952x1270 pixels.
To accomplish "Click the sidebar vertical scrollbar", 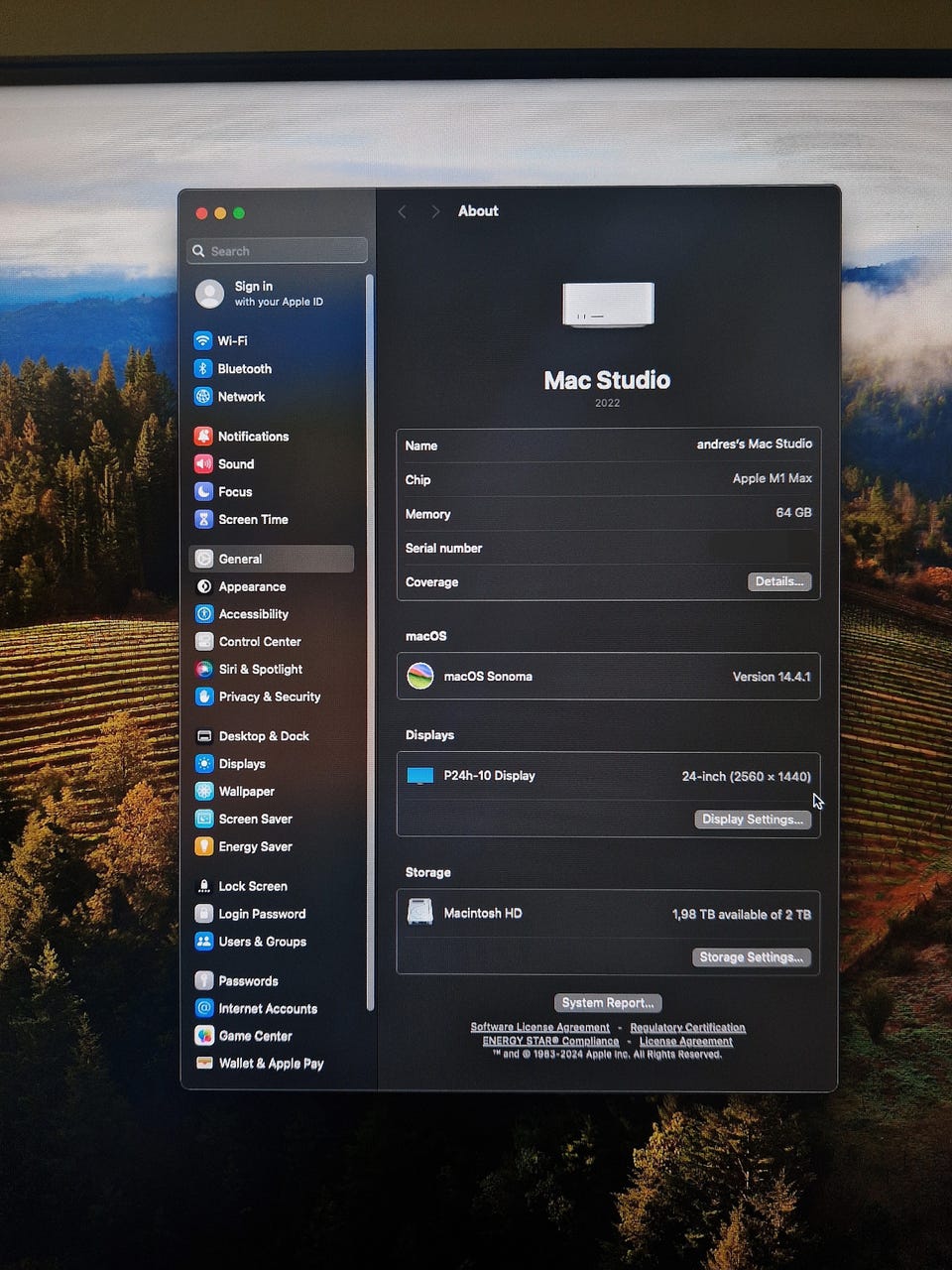I will pyautogui.click(x=370, y=643).
